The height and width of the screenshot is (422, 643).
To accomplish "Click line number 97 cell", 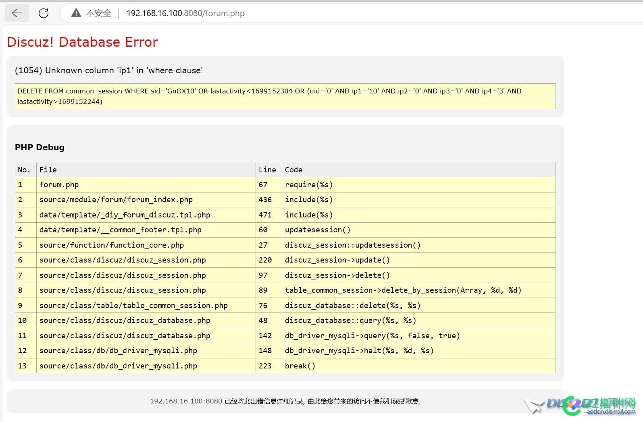I will [268, 275].
